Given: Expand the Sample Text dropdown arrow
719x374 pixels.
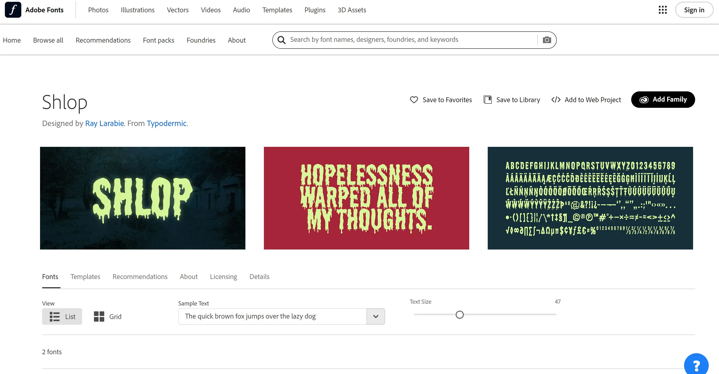Looking at the screenshot, I should (x=376, y=317).
